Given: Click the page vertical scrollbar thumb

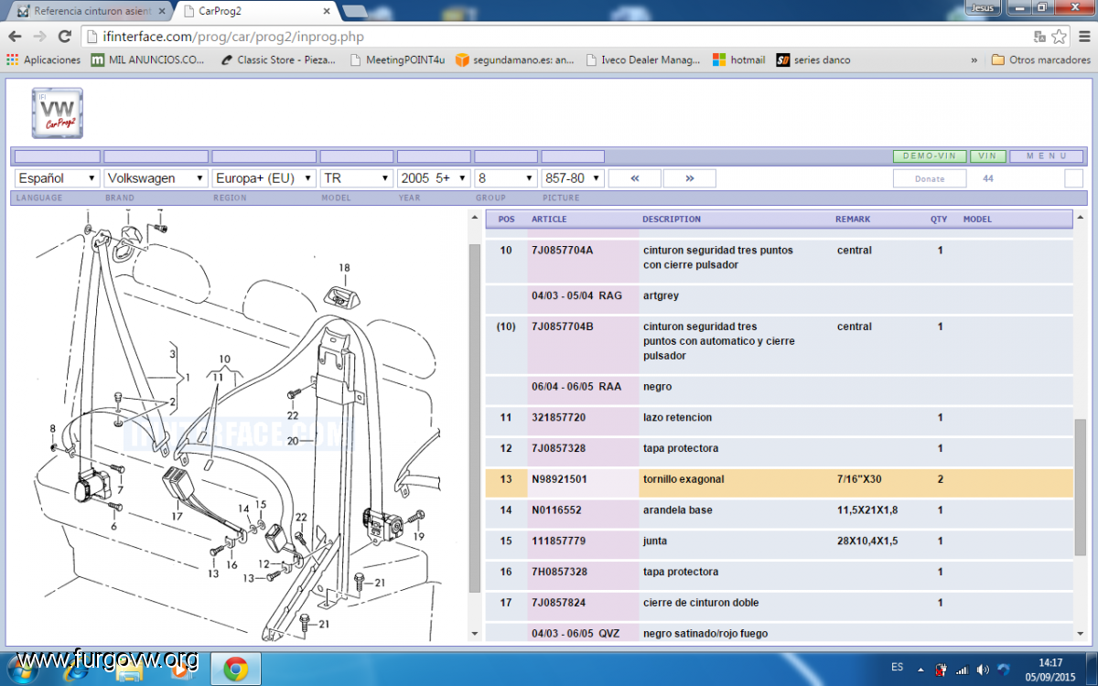Looking at the screenshot, I should (x=1080, y=488).
